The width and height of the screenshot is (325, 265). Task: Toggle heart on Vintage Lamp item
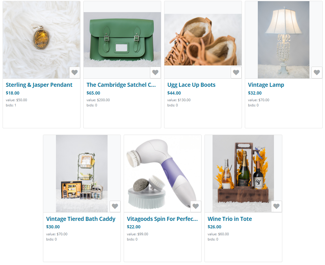coord(317,72)
